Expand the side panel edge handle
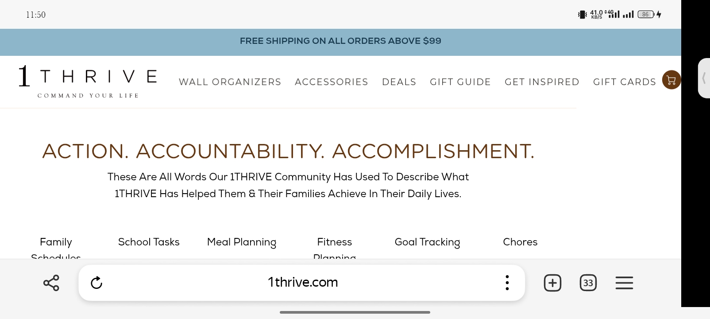Screen dimensions: 710x319 [x=704, y=78]
